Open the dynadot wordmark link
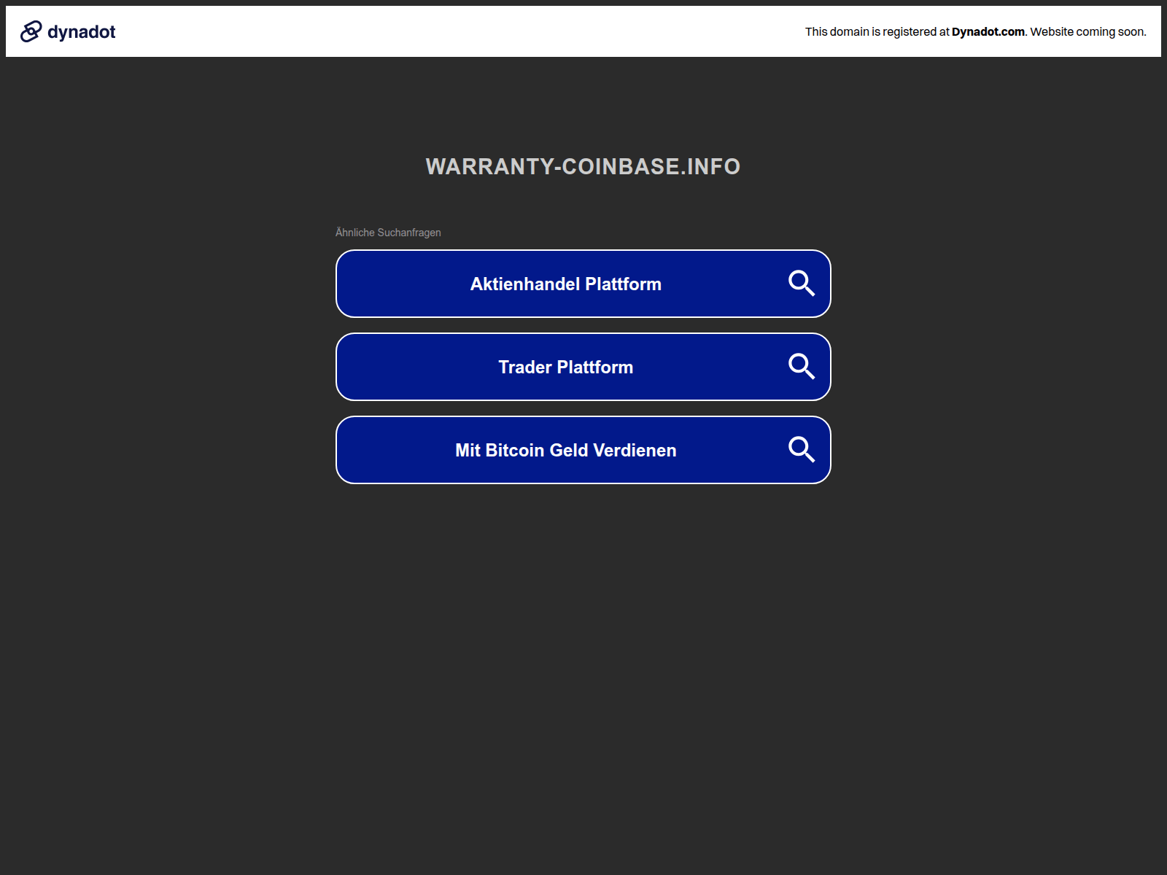This screenshot has width=1167, height=875. click(81, 32)
